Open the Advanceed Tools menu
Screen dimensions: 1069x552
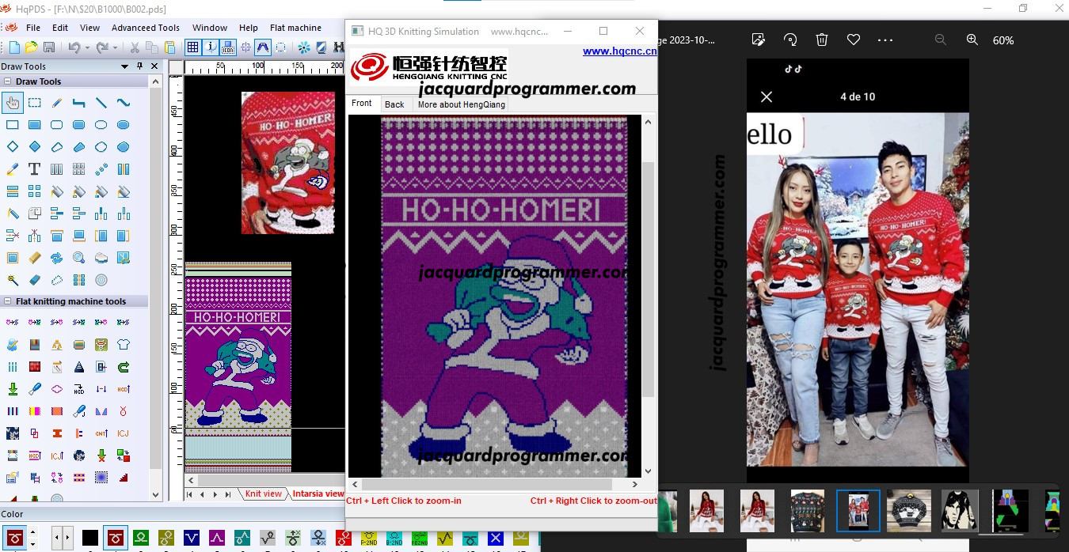(x=146, y=28)
